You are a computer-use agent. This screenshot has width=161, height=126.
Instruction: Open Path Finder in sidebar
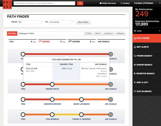click(147, 38)
